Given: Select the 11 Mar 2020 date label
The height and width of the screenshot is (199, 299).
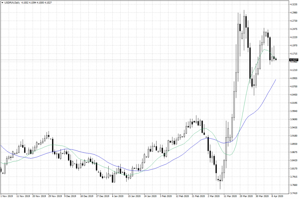Looking at the screenshot, I should [230, 196].
